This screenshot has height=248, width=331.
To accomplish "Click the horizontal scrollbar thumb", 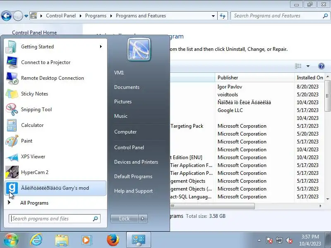I will pos(212,206).
